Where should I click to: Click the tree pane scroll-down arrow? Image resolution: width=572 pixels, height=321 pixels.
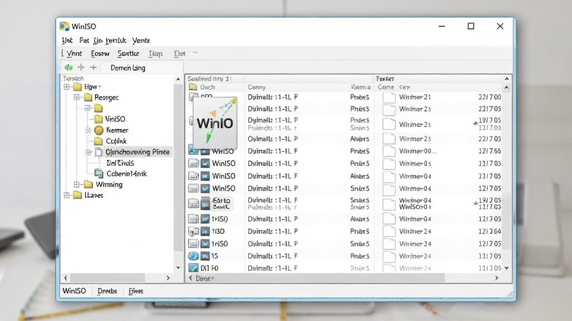coord(178,268)
